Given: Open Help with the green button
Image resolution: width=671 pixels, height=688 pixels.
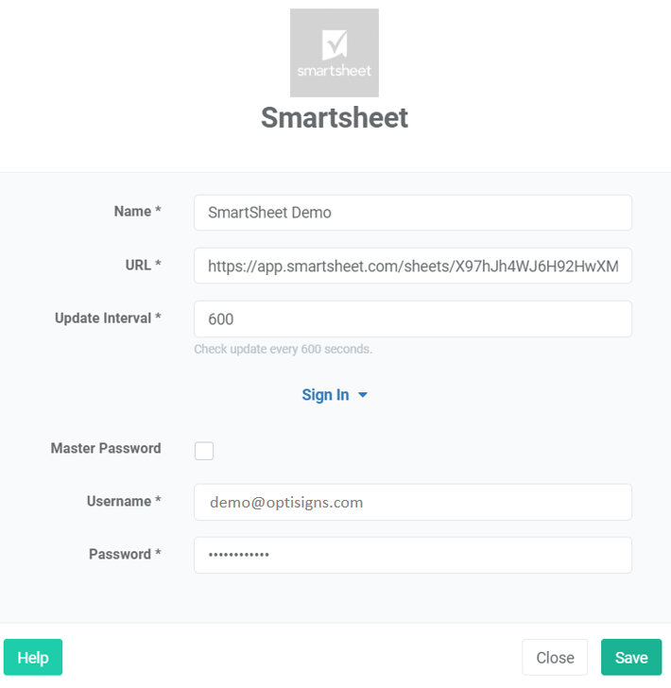Looking at the screenshot, I should click(x=33, y=658).
